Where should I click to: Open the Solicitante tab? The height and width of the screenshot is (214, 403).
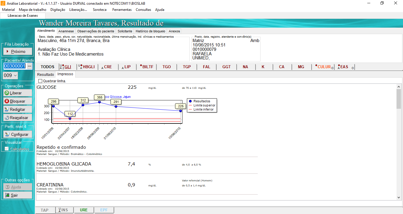pos(125,31)
